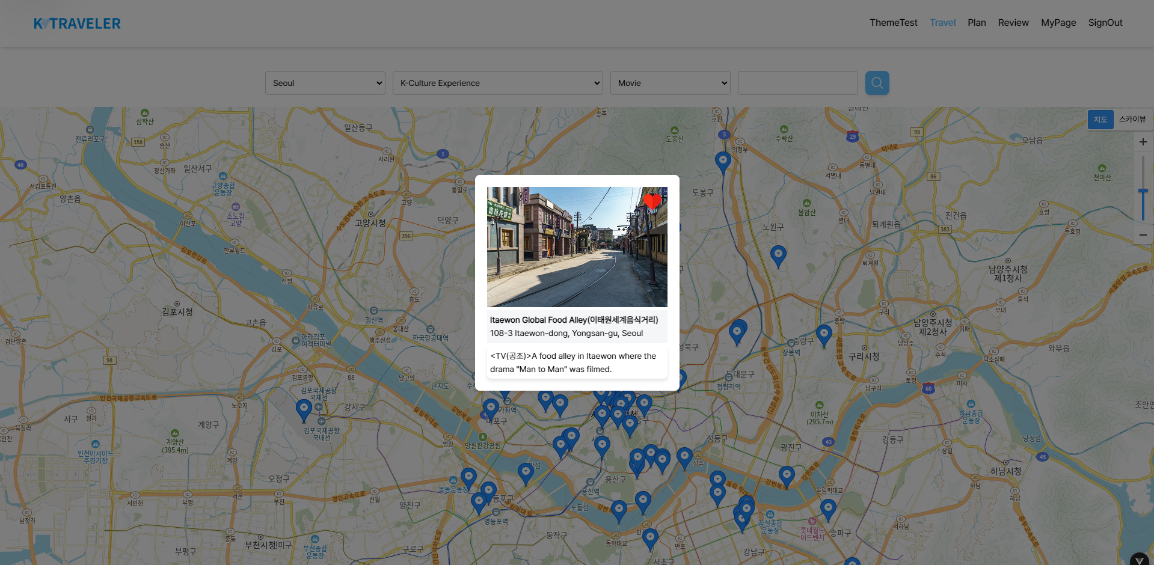Open the Plan page
1154x565 pixels.
pyautogui.click(x=977, y=23)
